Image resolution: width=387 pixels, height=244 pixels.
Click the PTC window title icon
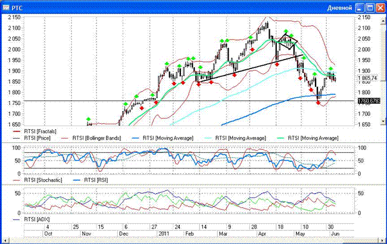tap(6, 8)
